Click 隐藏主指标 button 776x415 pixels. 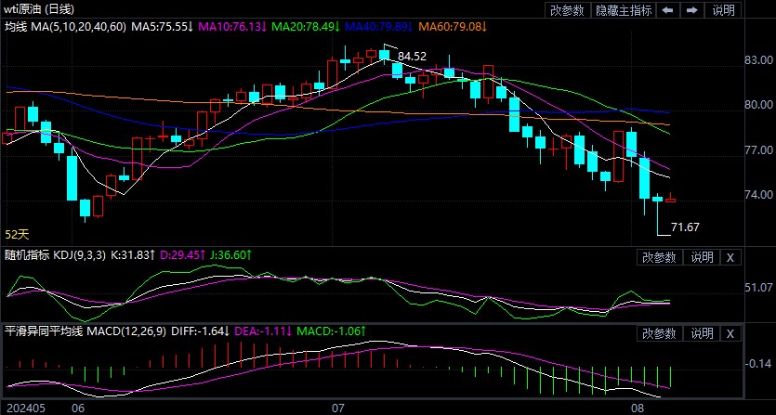point(624,10)
